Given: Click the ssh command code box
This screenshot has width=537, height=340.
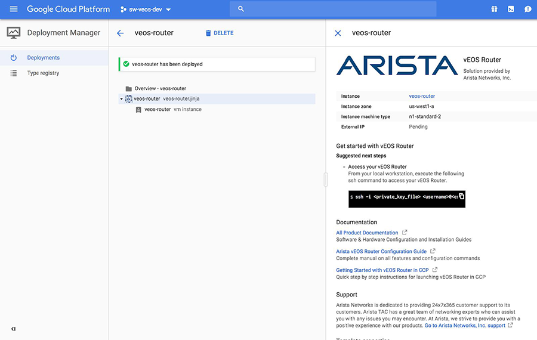Looking at the screenshot, I should (x=407, y=199).
